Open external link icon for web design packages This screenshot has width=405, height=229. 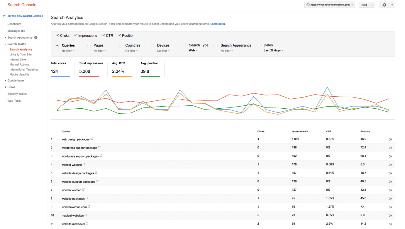point(92,139)
